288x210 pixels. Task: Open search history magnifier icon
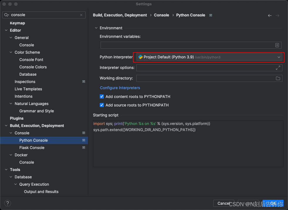point(6,15)
